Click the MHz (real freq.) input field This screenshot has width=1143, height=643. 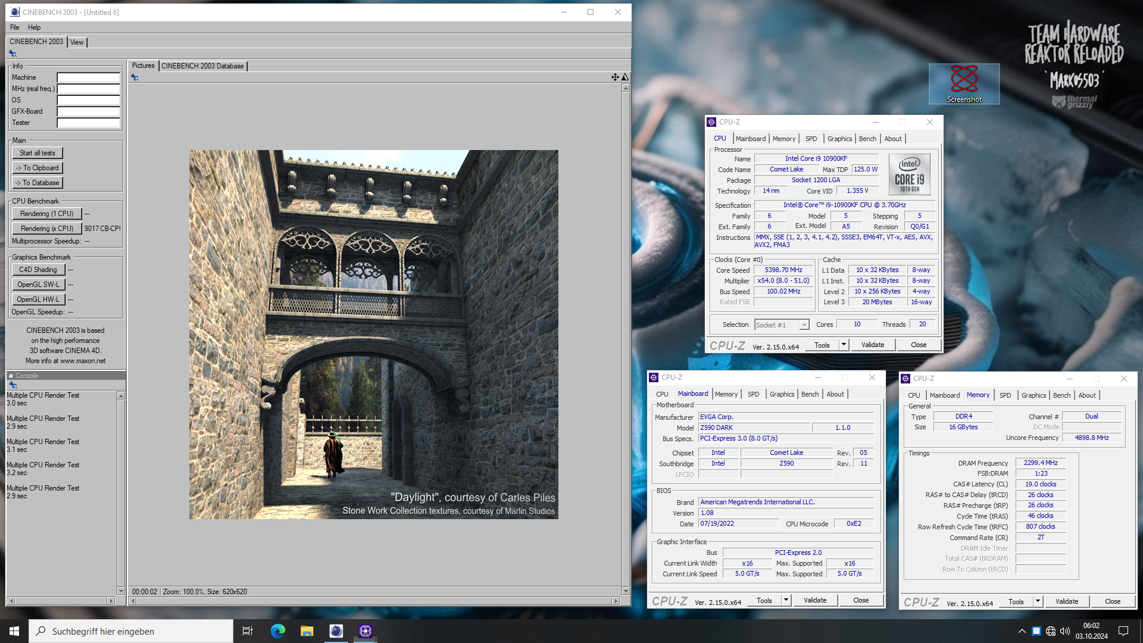pos(88,89)
